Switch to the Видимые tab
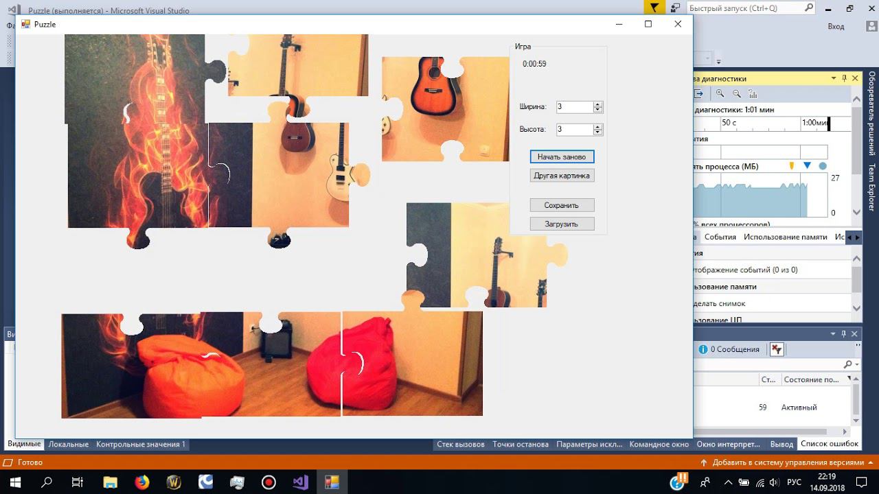 (x=24, y=444)
